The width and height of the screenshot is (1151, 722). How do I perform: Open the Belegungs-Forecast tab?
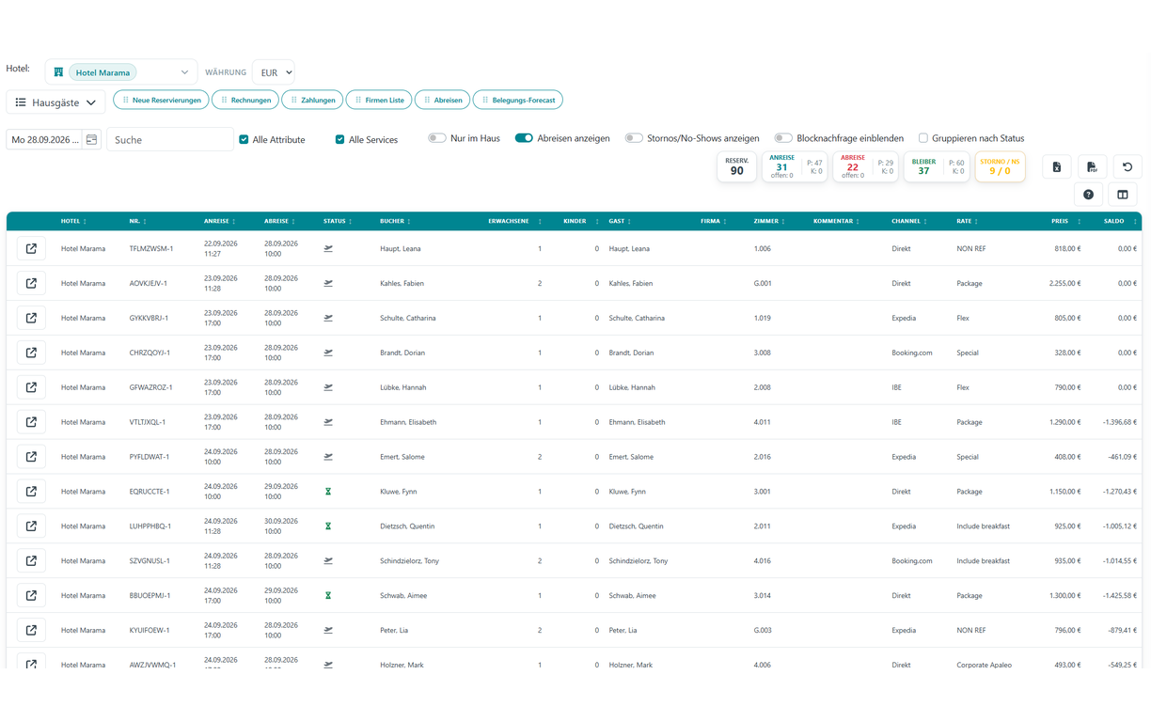point(518,100)
